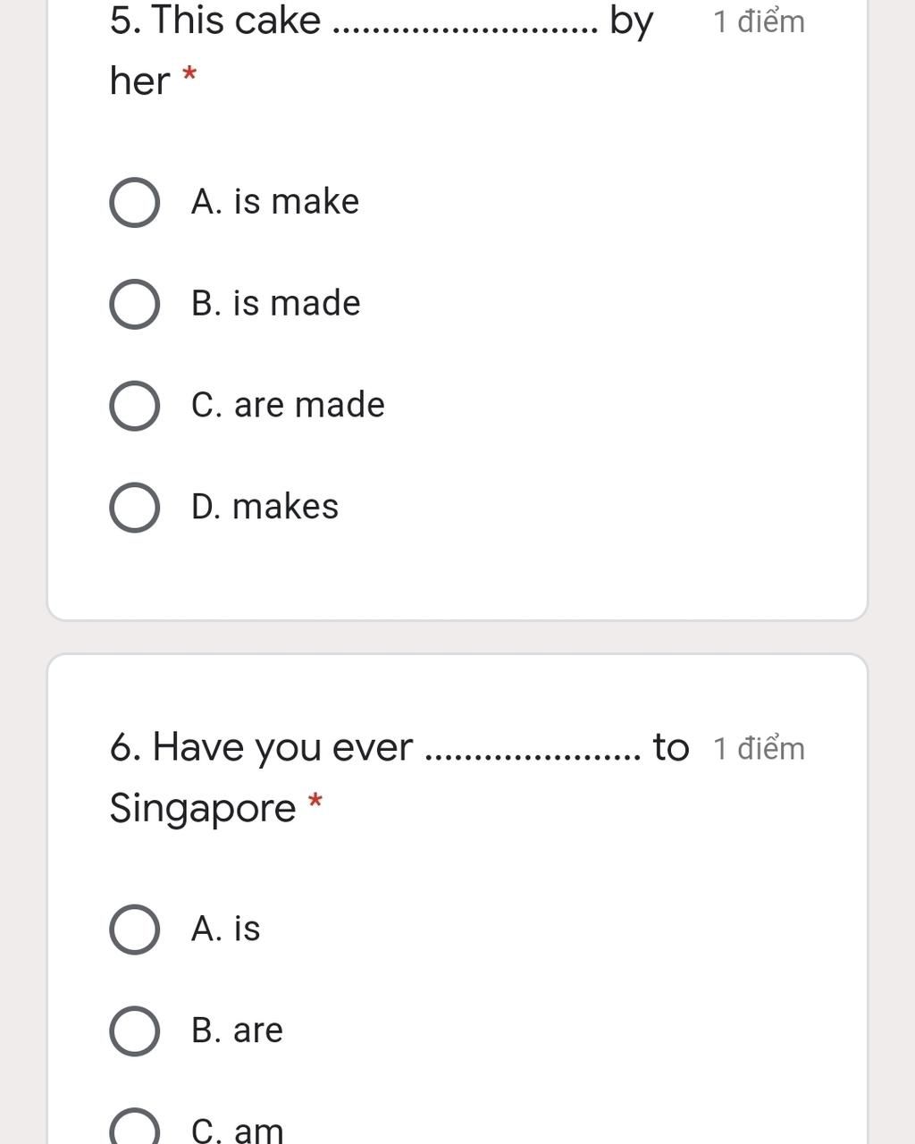This screenshot has height=1144, width=915.
Task: Choose radio circle for A. is
Action: pos(135,929)
